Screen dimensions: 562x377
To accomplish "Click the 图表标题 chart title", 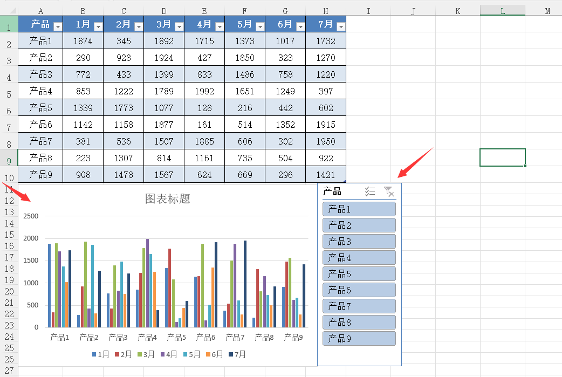I will pos(167,198).
